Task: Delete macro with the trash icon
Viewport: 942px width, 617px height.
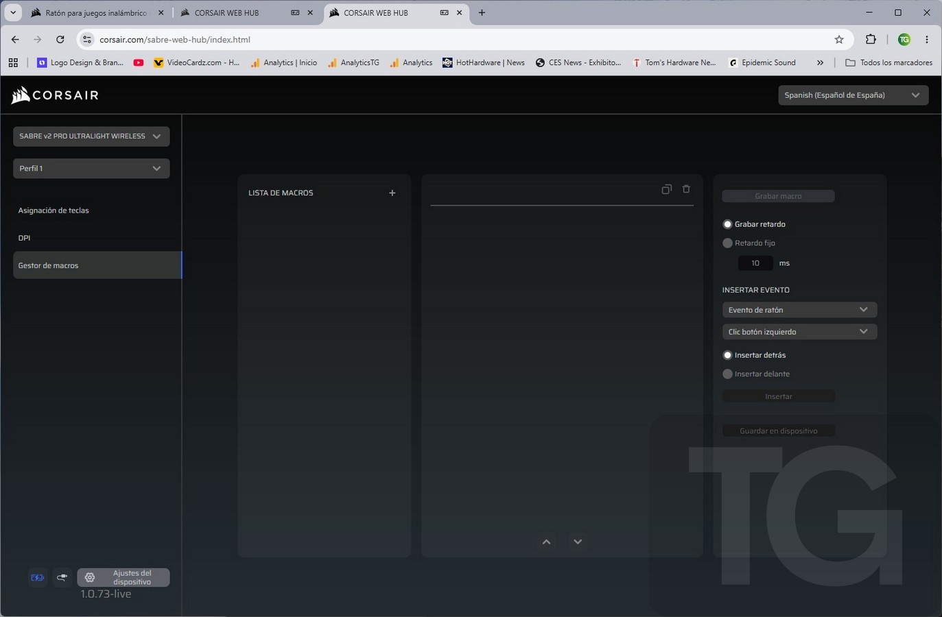Action: [686, 189]
